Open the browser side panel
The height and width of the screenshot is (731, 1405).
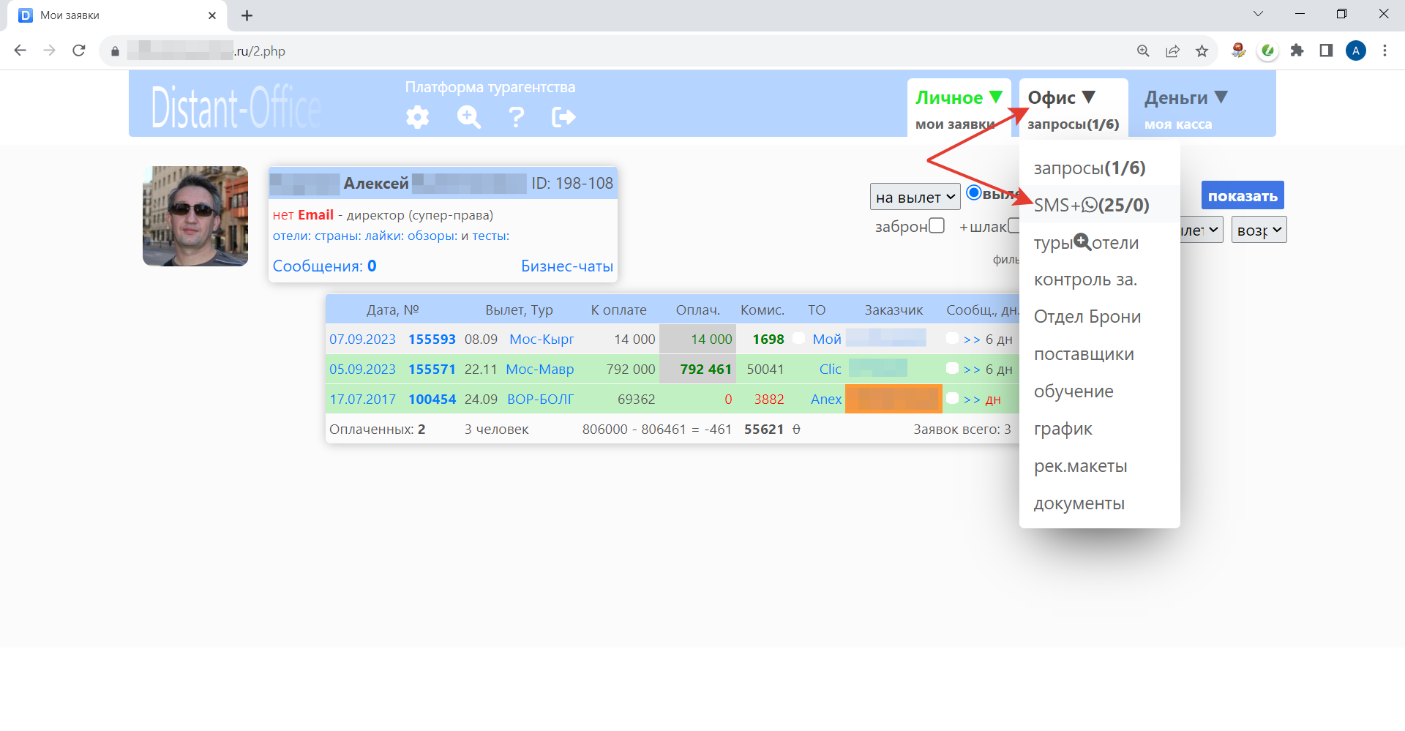tap(1326, 50)
